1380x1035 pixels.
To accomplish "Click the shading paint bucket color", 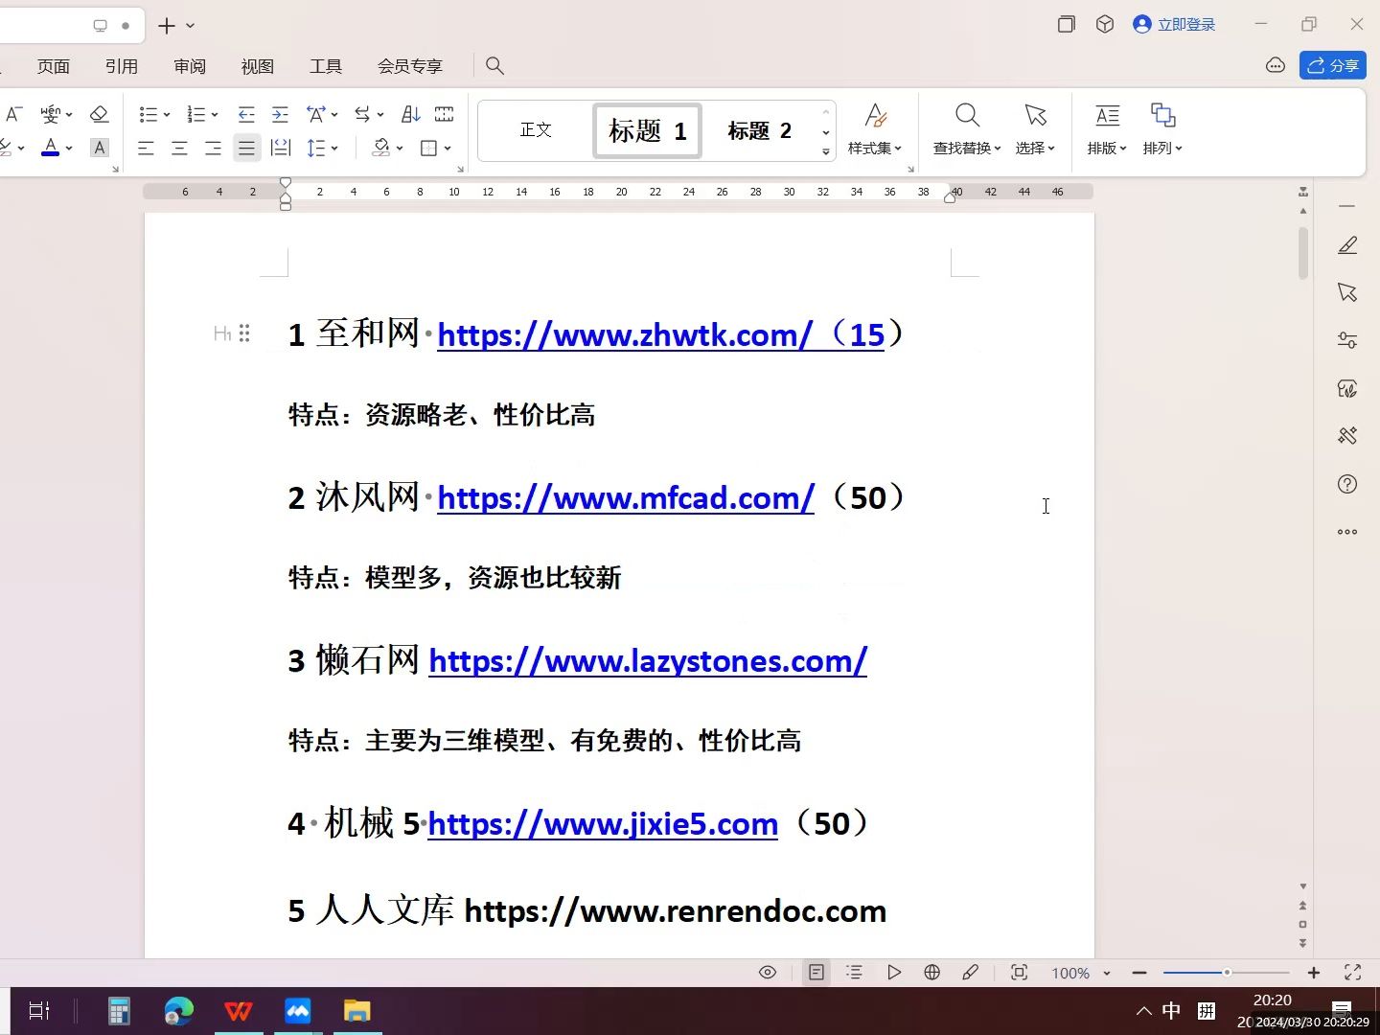I will [381, 148].
